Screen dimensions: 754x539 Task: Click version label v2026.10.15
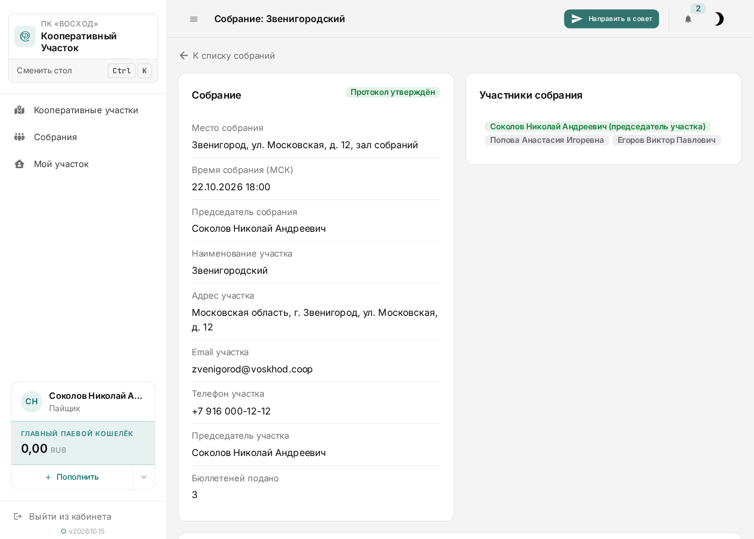pos(87,531)
